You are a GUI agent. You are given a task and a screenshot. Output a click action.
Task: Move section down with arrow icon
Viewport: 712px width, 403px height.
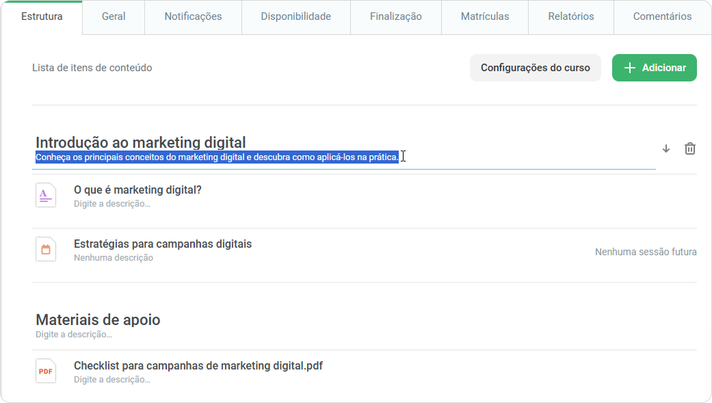[x=666, y=148]
